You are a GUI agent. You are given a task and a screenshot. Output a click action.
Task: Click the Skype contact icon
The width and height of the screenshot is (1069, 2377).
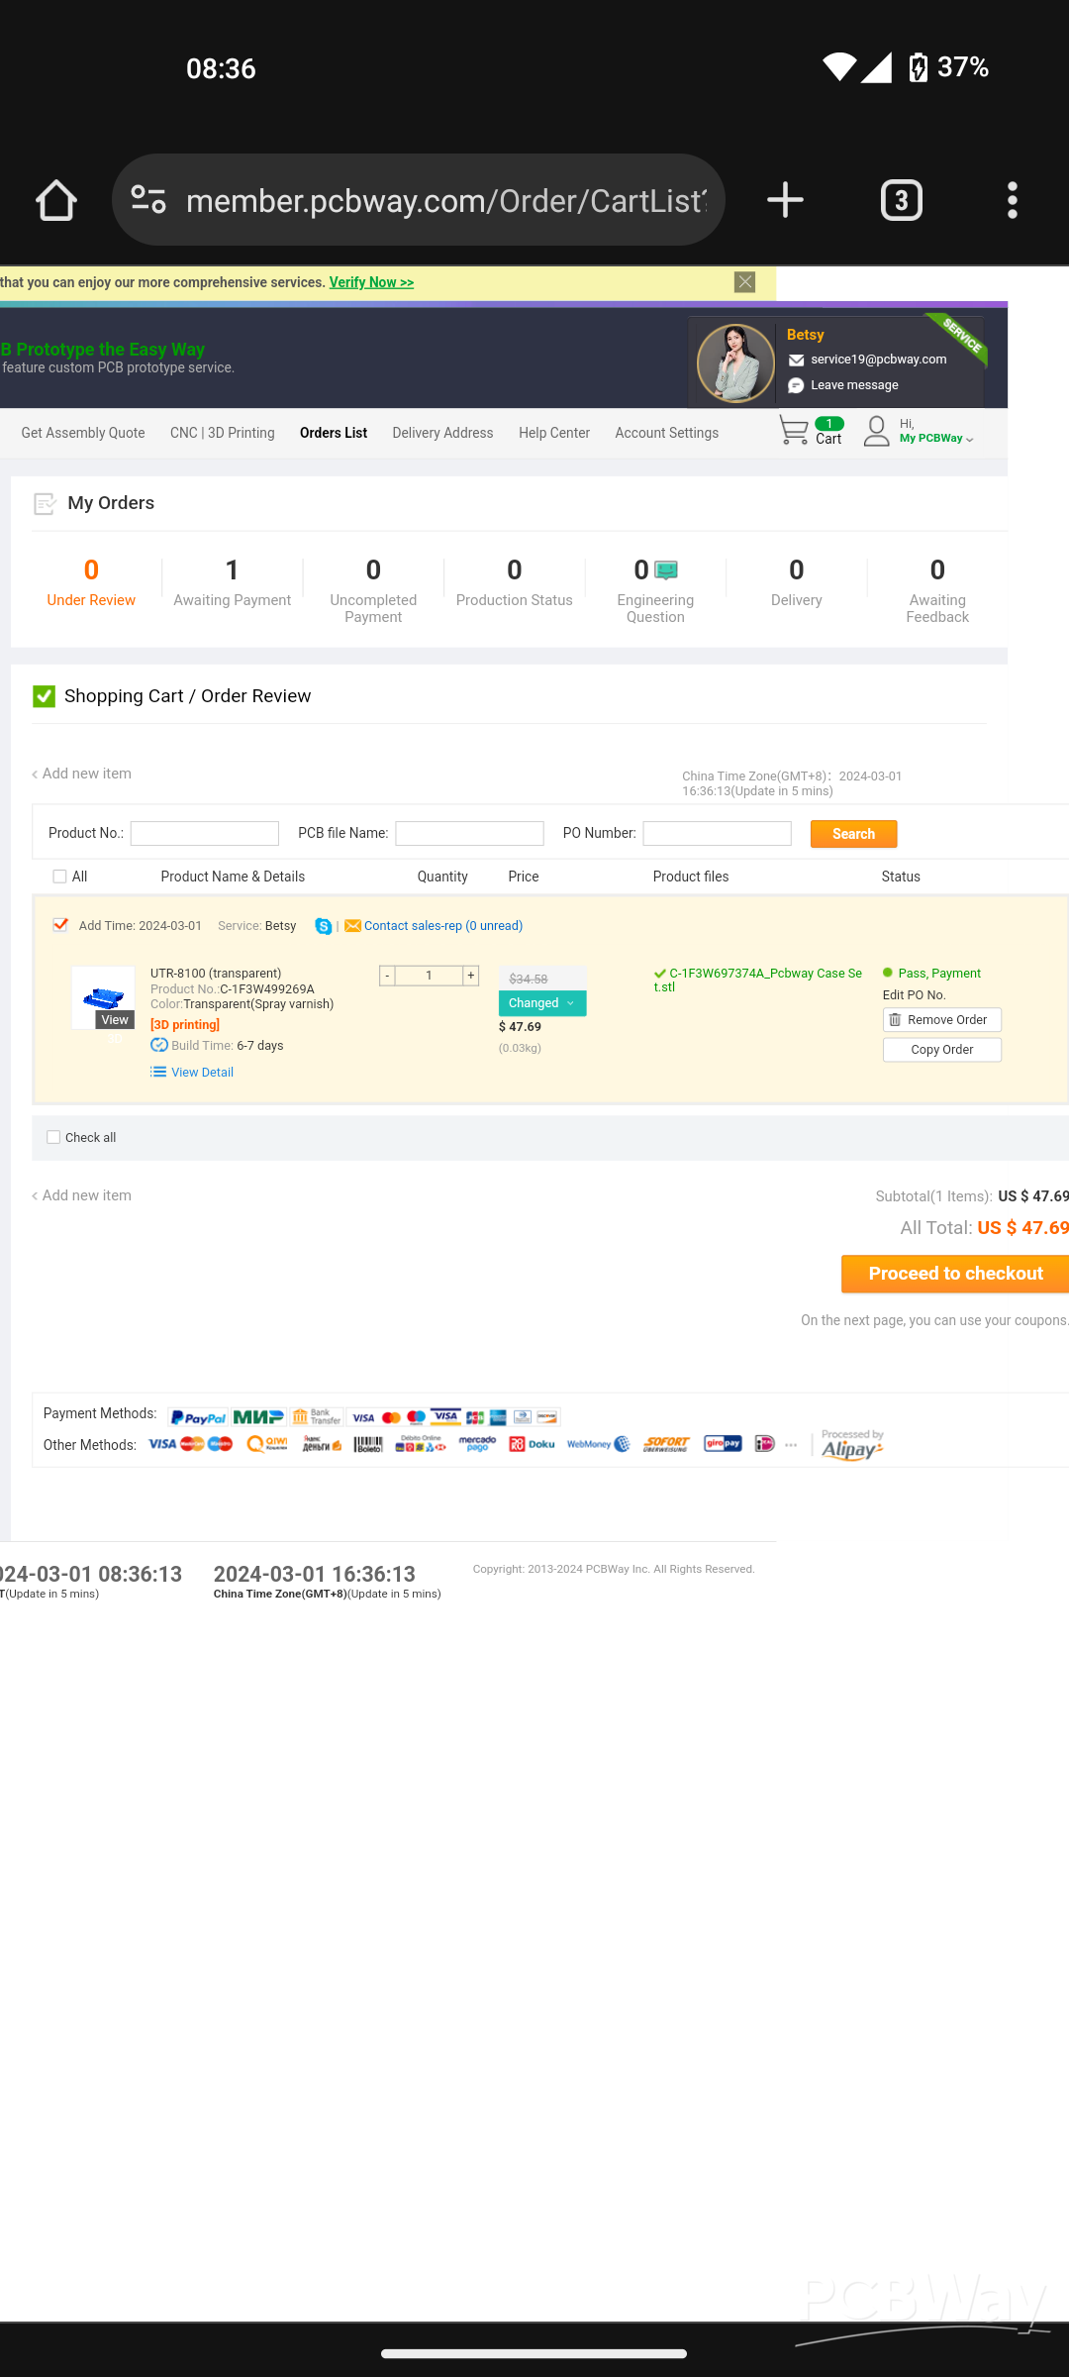point(324,926)
